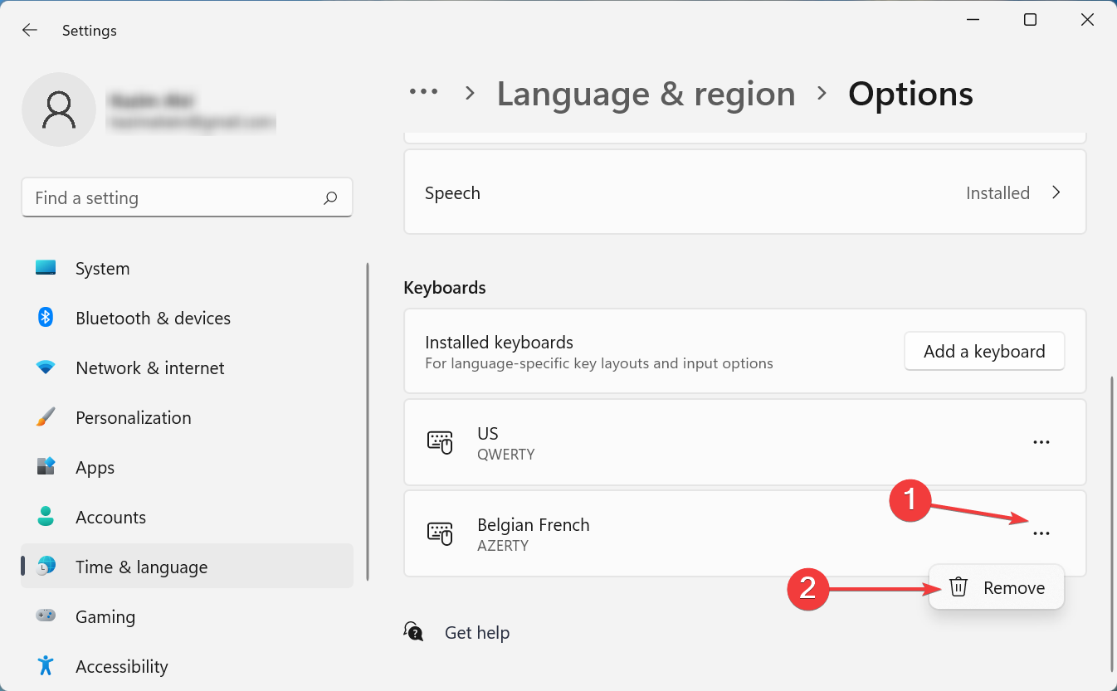Open the Apps icon in sidebar

click(46, 467)
